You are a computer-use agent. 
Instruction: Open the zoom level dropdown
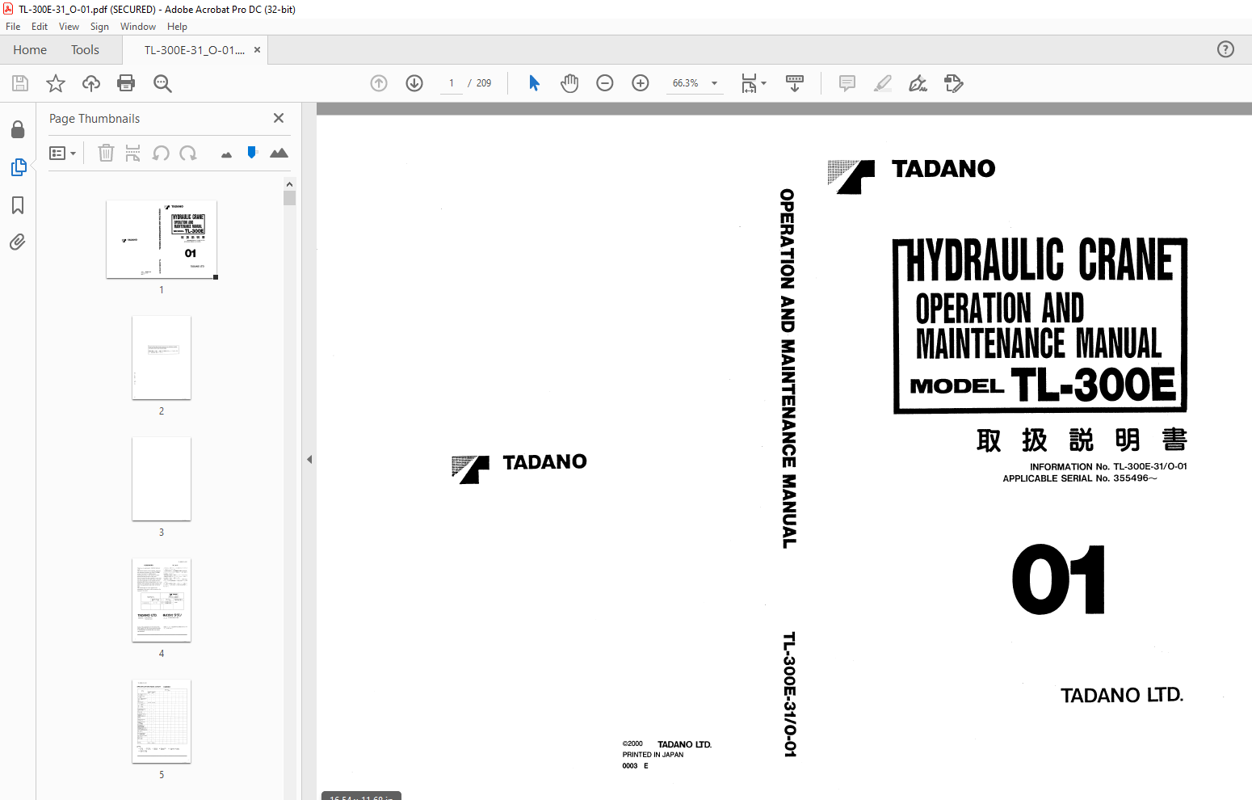[714, 83]
